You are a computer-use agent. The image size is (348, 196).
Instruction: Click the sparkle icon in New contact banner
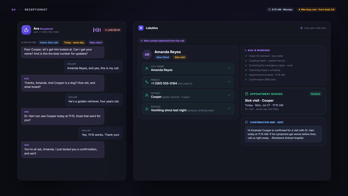point(142,41)
